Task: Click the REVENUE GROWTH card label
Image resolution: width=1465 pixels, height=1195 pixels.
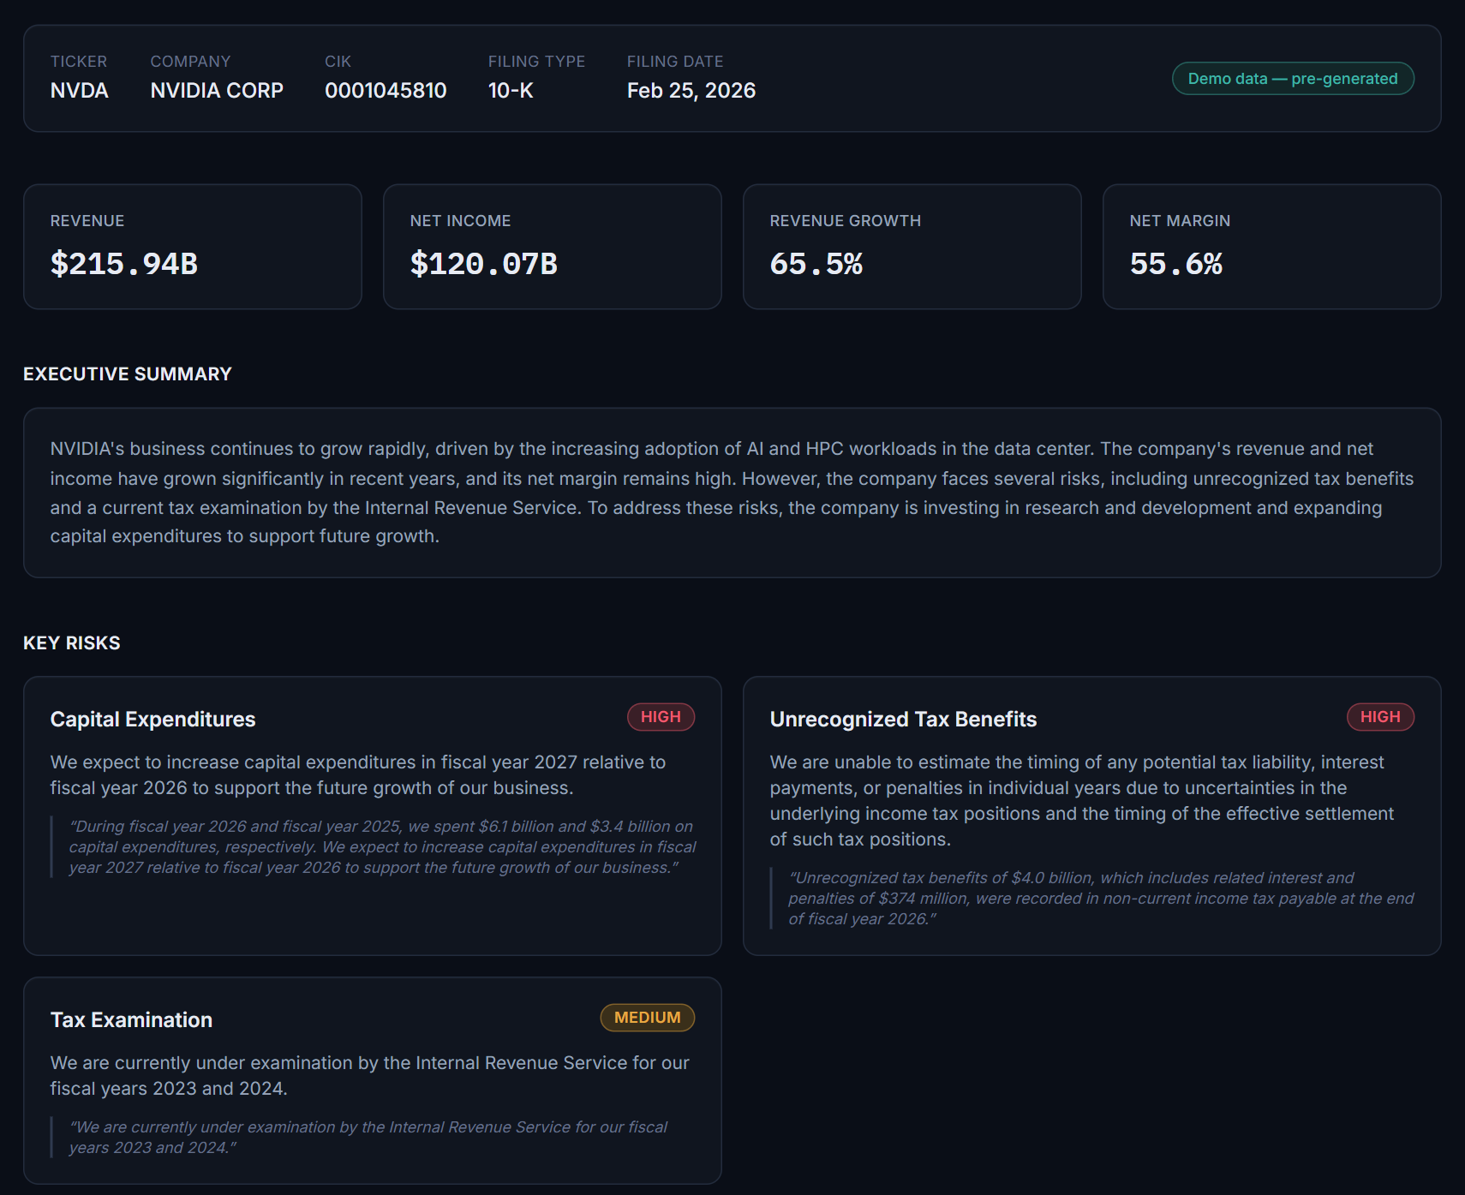Action: click(x=846, y=221)
